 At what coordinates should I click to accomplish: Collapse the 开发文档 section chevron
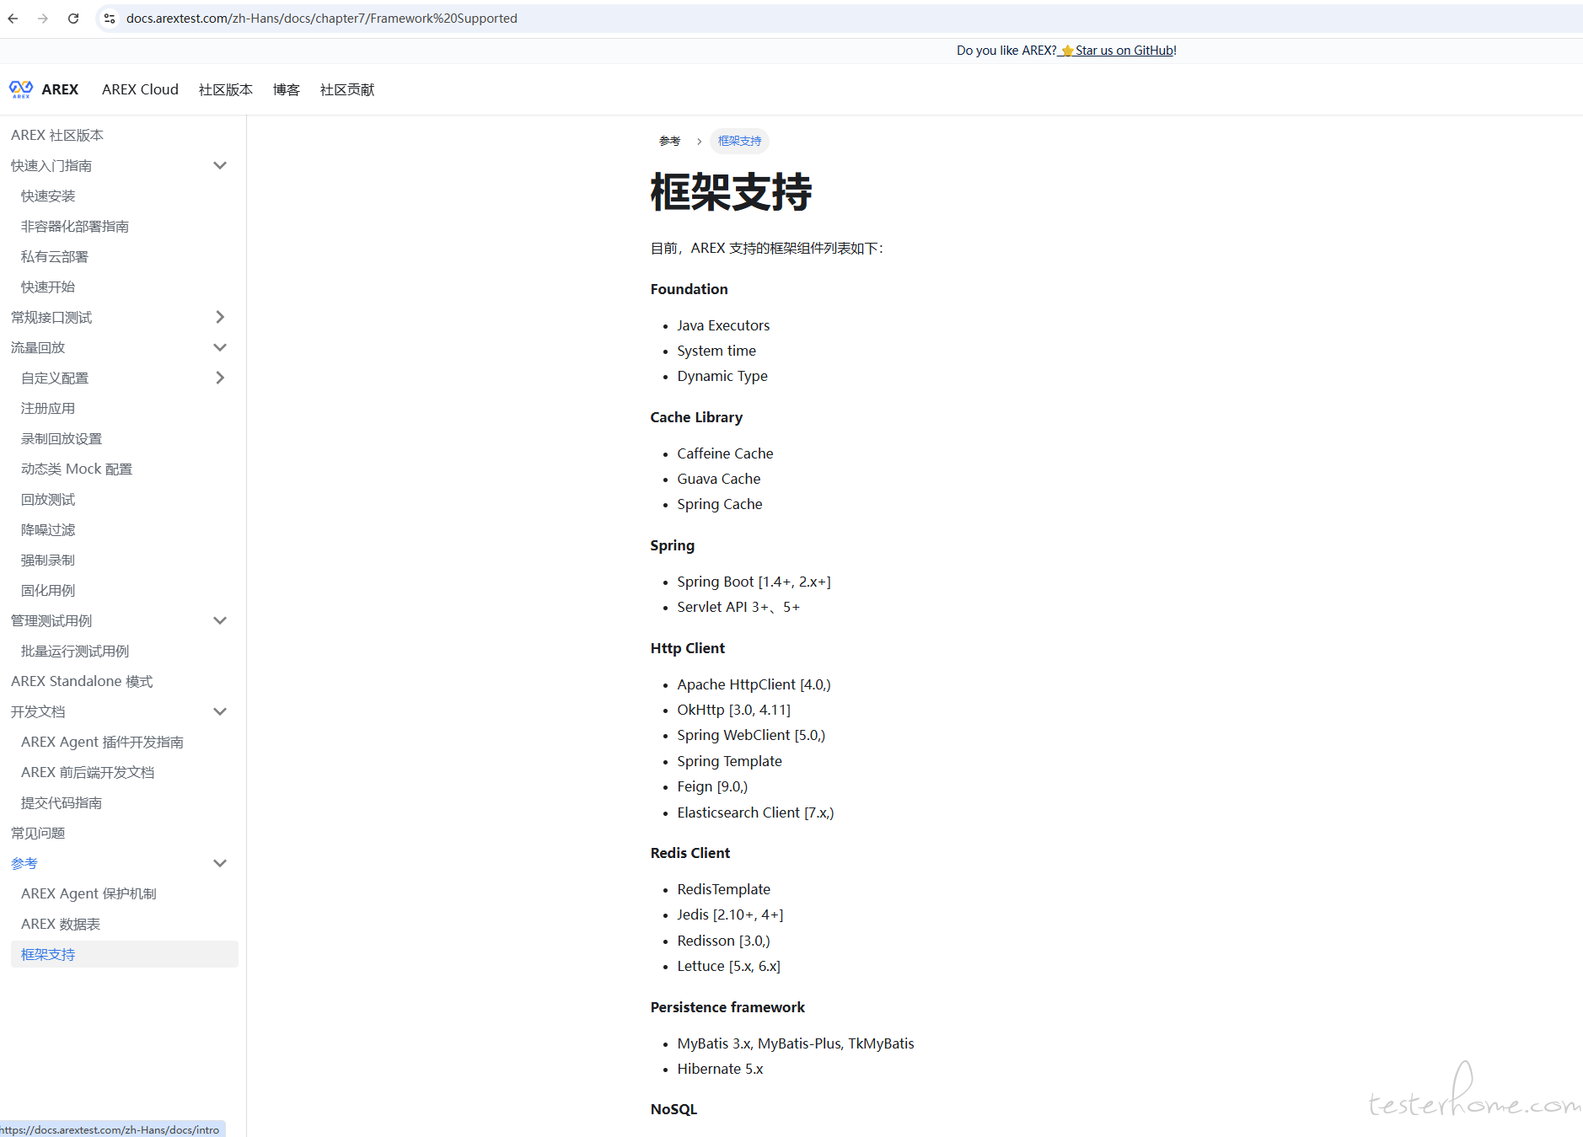[220, 711]
